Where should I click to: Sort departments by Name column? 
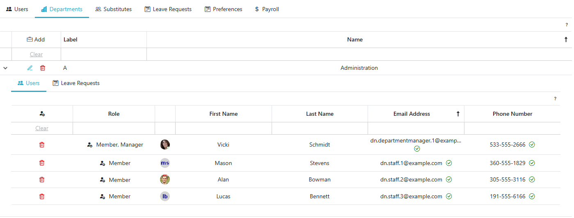click(x=355, y=40)
